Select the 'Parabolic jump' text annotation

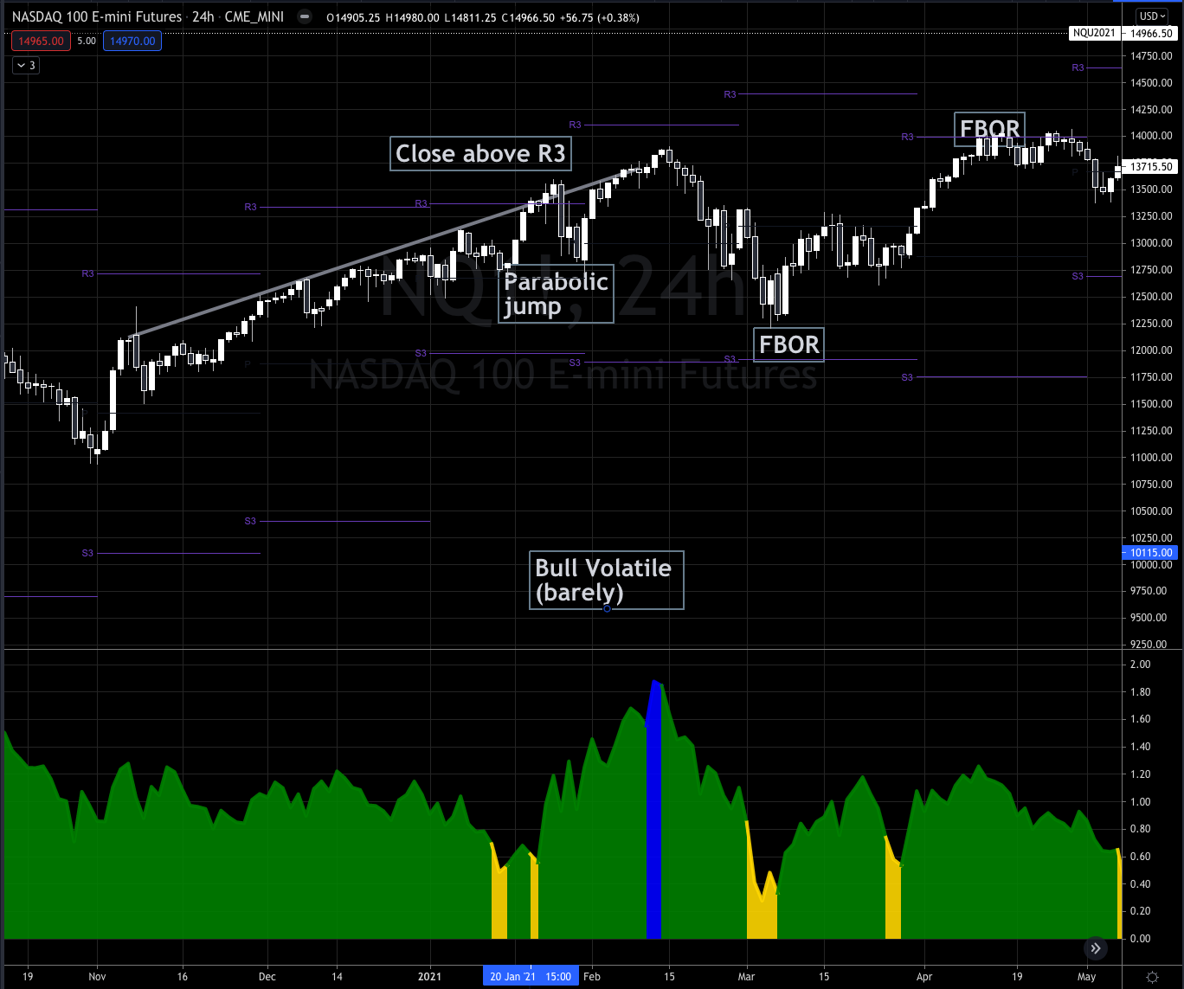(x=556, y=293)
